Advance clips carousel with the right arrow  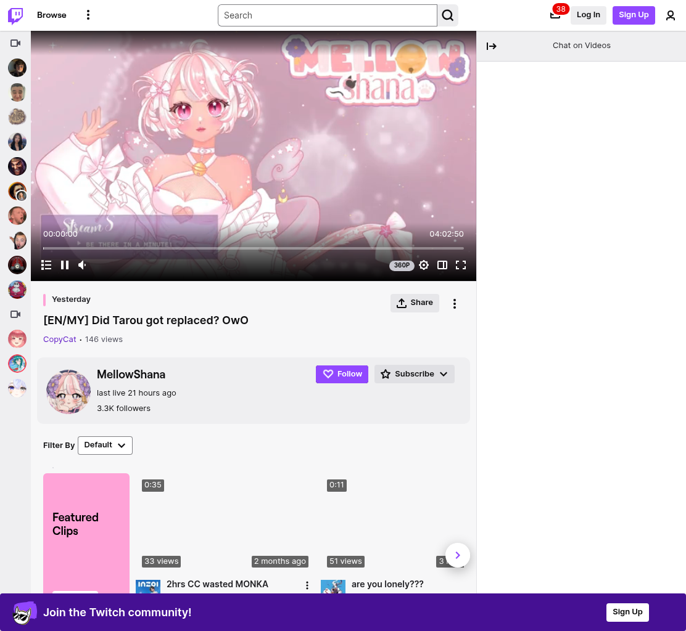[x=458, y=555]
